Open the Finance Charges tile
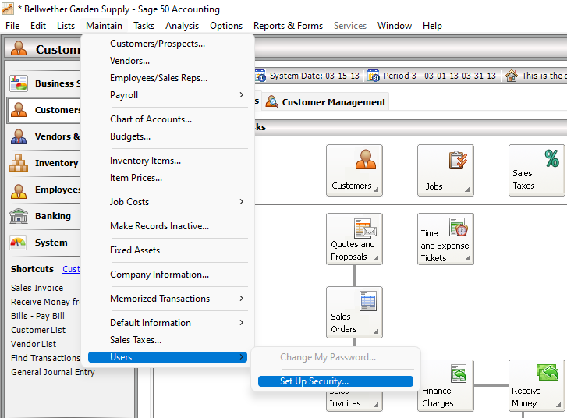The width and height of the screenshot is (567, 418). [x=445, y=385]
